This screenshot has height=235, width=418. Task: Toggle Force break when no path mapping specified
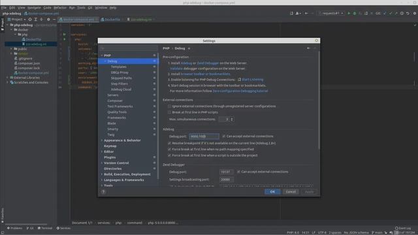(169, 149)
